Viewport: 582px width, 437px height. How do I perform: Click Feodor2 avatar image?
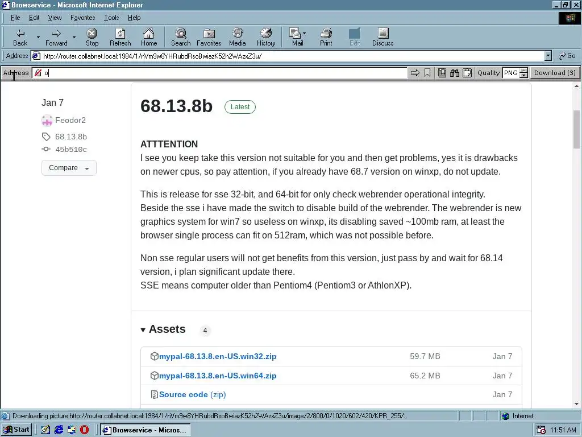click(47, 121)
